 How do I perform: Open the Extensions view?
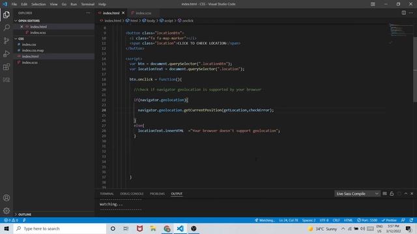[7, 67]
